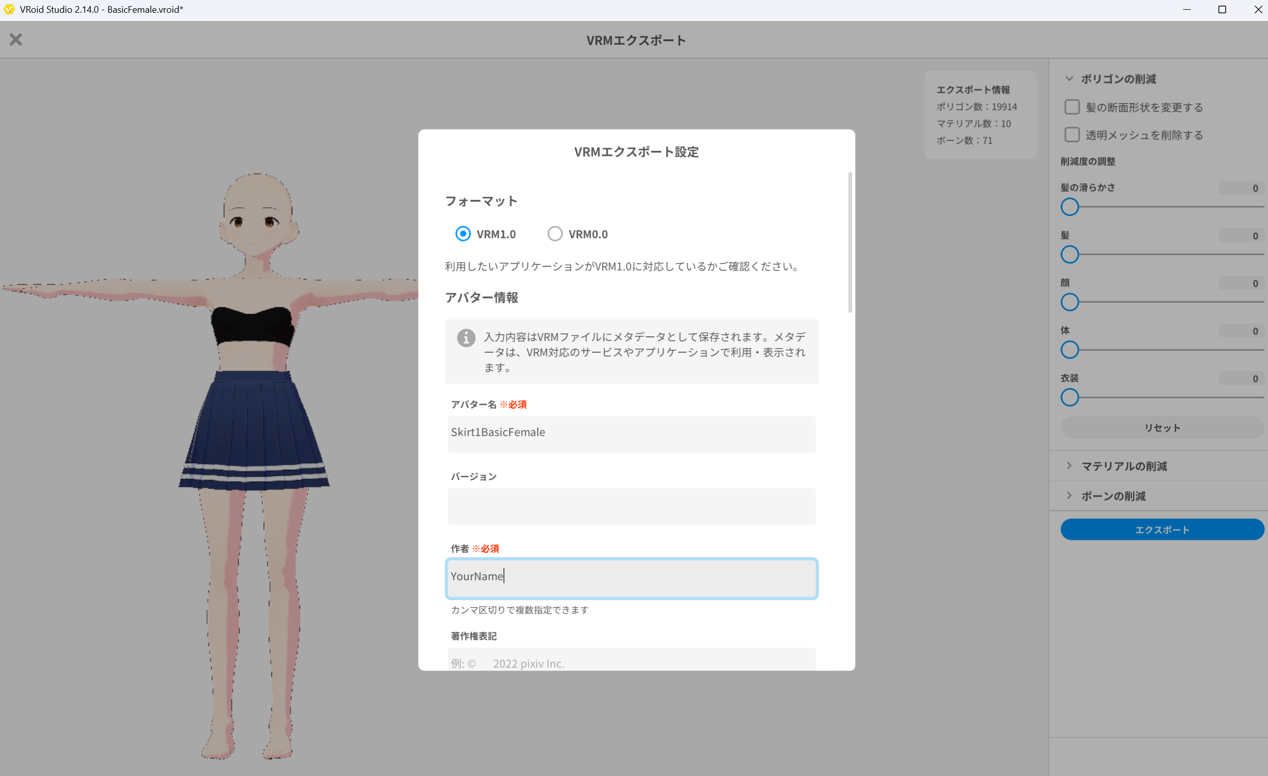The height and width of the screenshot is (776, 1268).
Task: Click the dialog's vertical scrollbar
Action: 850,242
